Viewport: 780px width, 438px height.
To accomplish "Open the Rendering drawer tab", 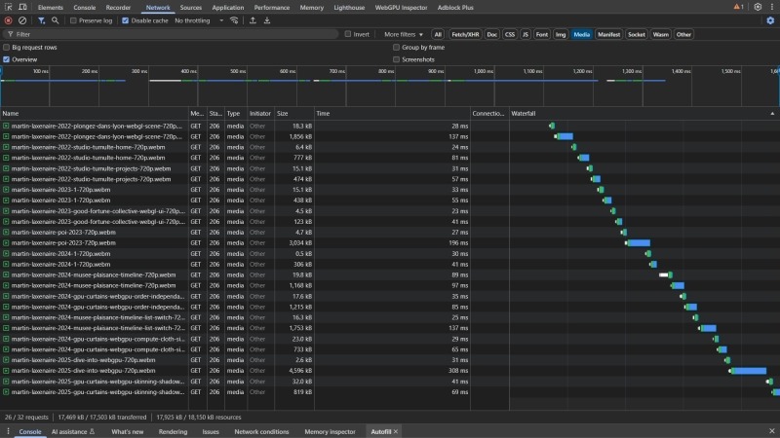I will tap(173, 431).
